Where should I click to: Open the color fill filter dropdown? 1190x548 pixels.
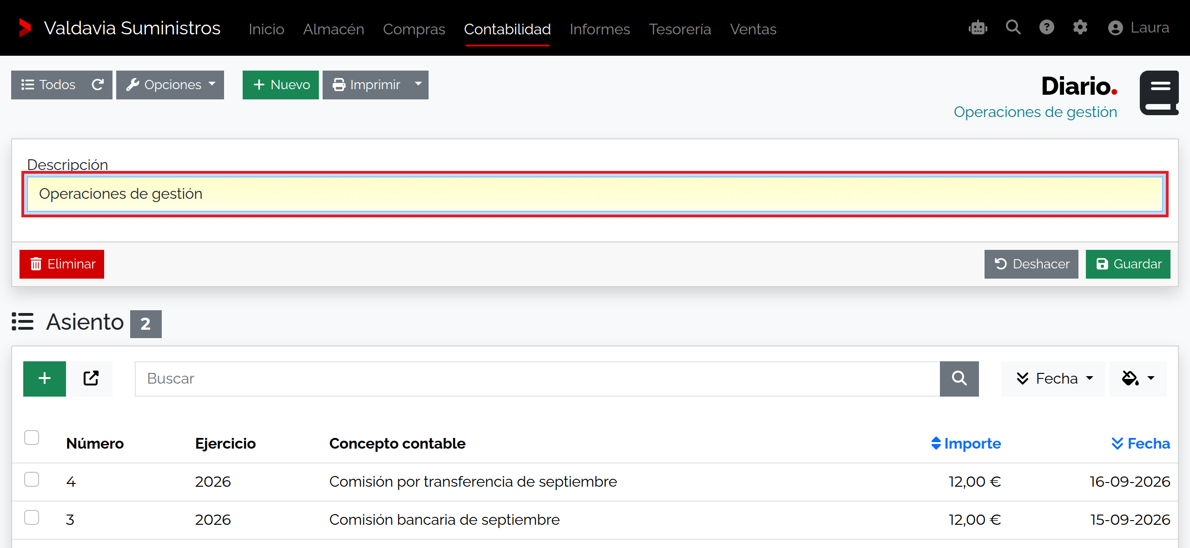(1138, 378)
